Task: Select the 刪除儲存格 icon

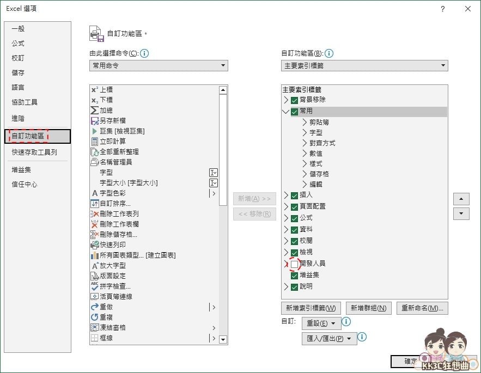Action: coord(95,235)
